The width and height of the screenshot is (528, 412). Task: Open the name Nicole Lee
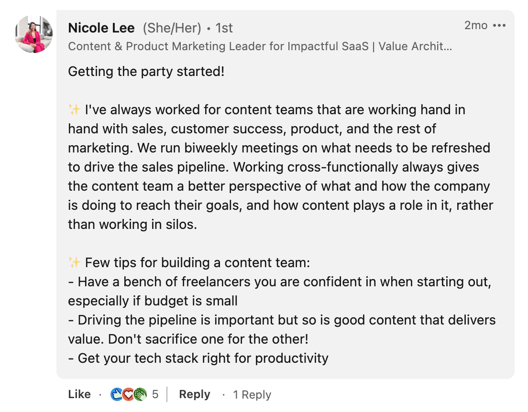(x=101, y=28)
